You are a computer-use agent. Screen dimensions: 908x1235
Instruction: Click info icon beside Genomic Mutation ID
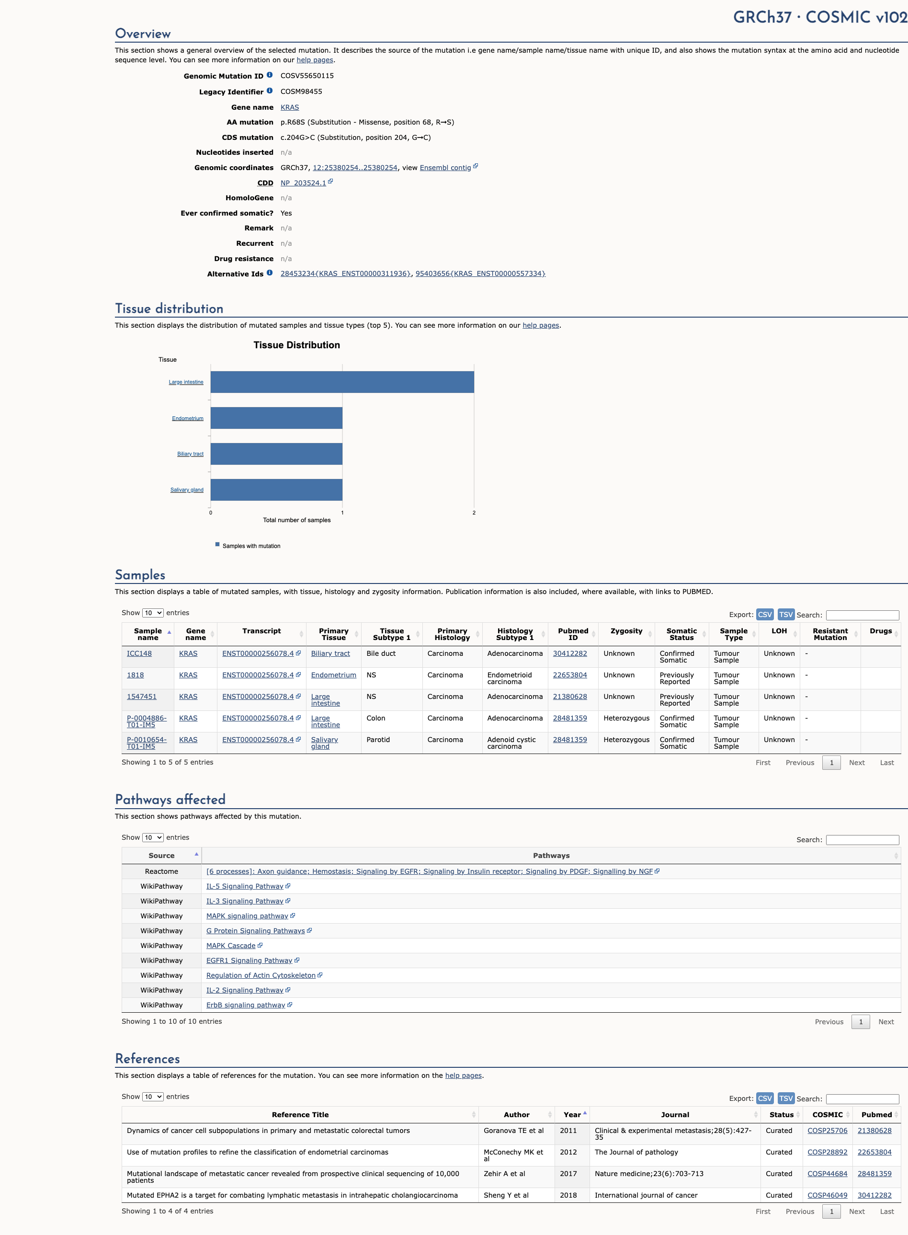269,75
